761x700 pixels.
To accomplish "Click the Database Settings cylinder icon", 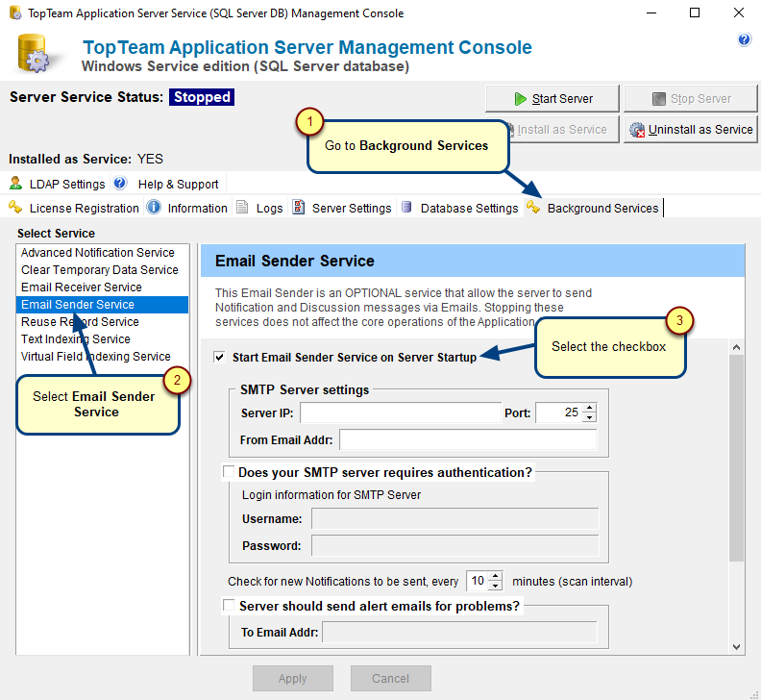I will (406, 208).
